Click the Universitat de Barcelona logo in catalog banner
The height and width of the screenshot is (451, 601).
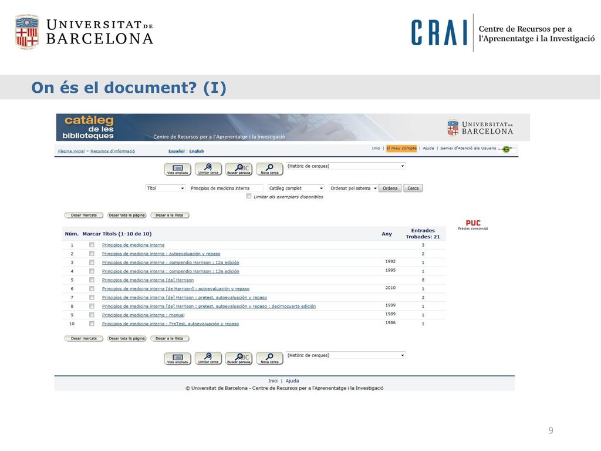click(x=480, y=127)
